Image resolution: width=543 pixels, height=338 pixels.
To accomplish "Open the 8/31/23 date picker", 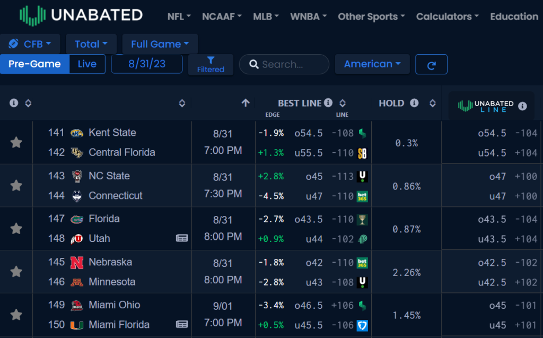I will [x=146, y=63].
